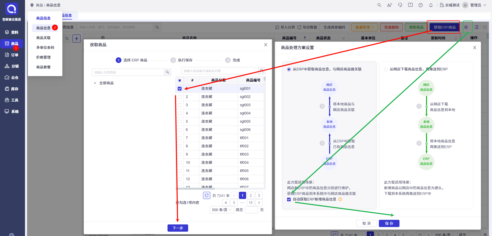The image size is (492, 236).
Task: Open the 批量处理 dropdown button
Action: pyautogui.click(x=364, y=27)
